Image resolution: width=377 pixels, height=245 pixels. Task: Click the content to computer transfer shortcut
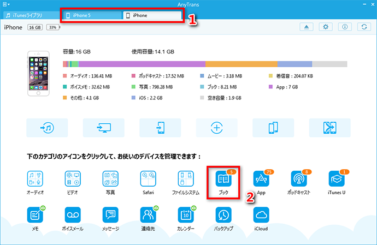click(104, 128)
